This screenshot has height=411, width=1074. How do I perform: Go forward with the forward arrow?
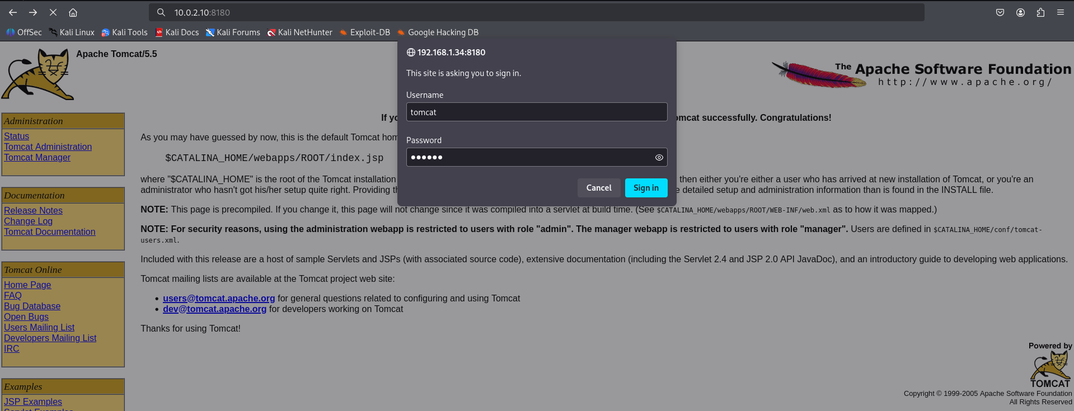[x=33, y=12]
